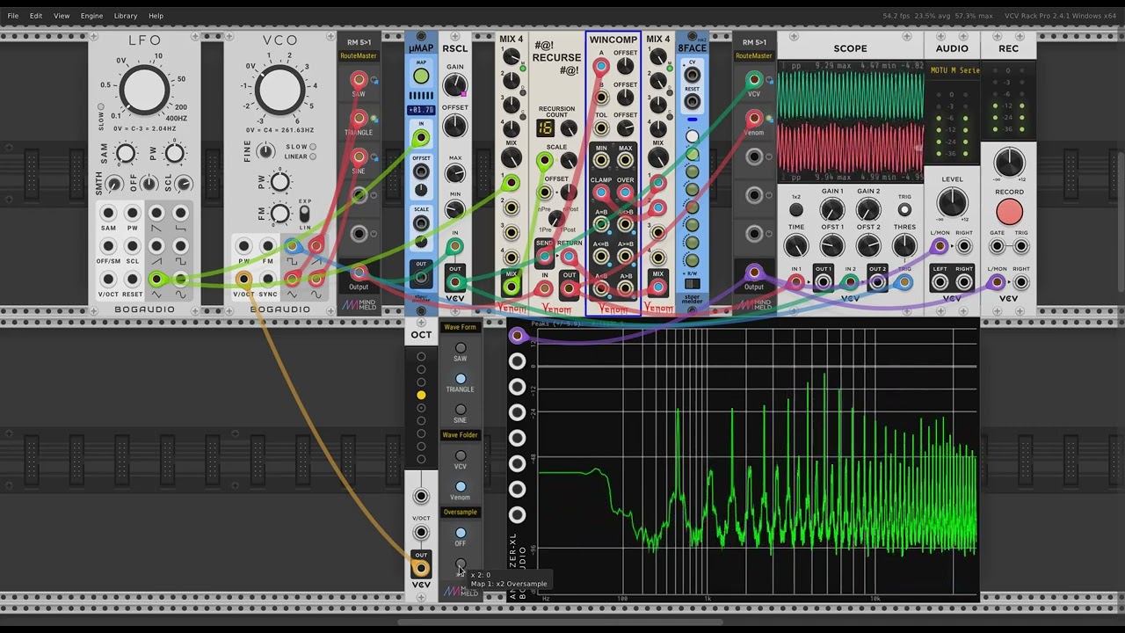
Task: Select TRIANGLE under Wave Form
Action: [461, 379]
